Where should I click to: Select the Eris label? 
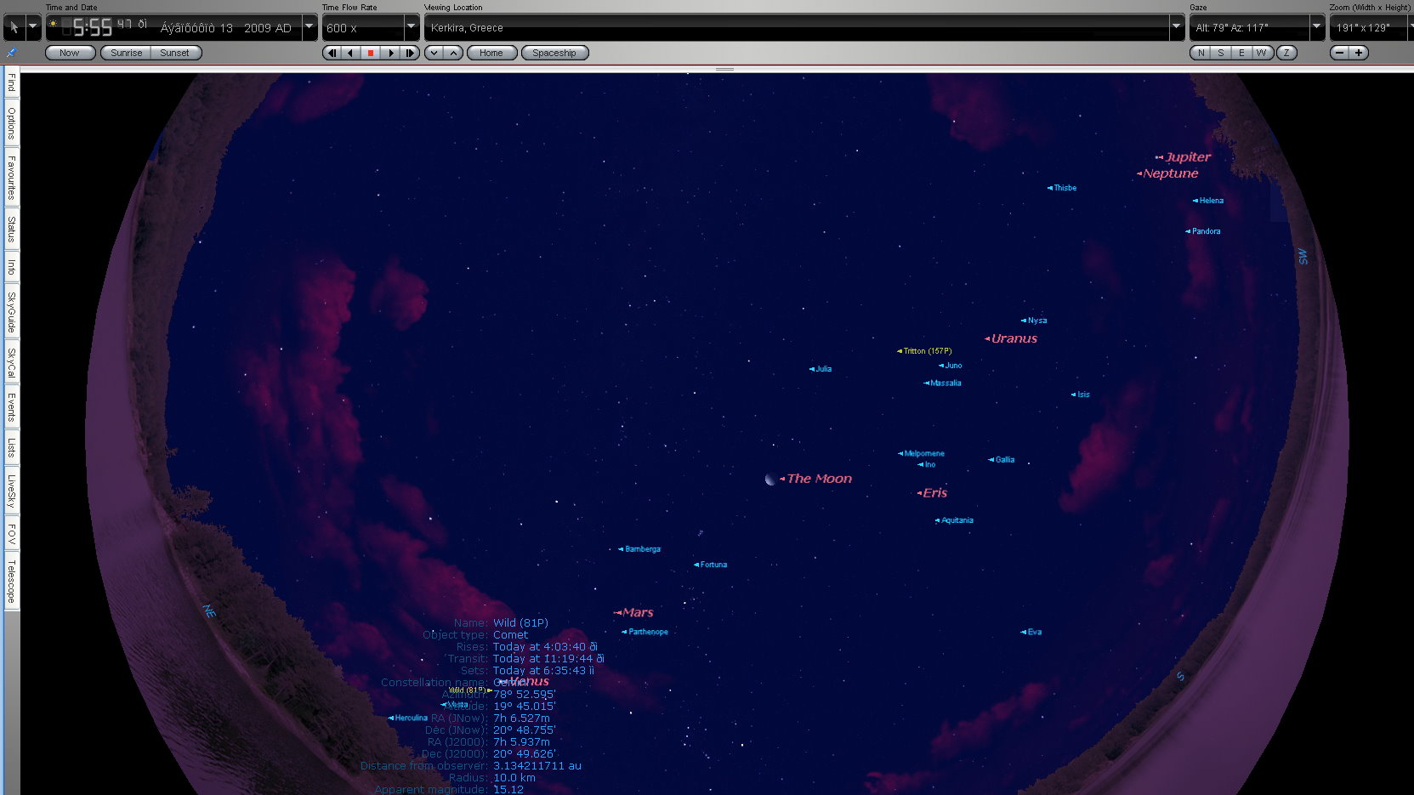[934, 492]
